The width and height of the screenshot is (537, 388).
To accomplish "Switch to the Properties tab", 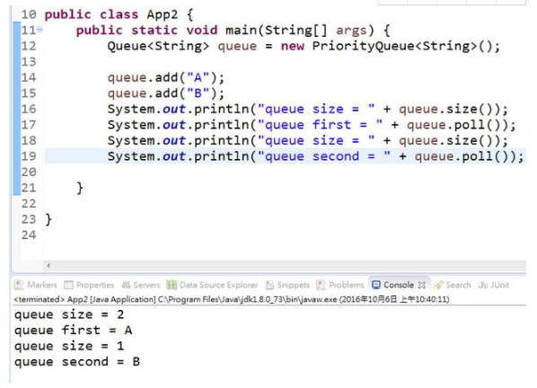I will click(x=89, y=285).
